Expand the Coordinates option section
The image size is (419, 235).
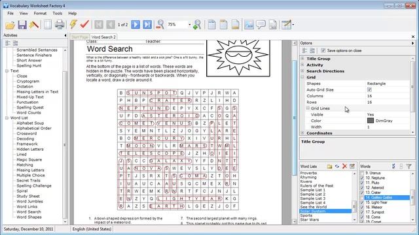click(x=302, y=133)
